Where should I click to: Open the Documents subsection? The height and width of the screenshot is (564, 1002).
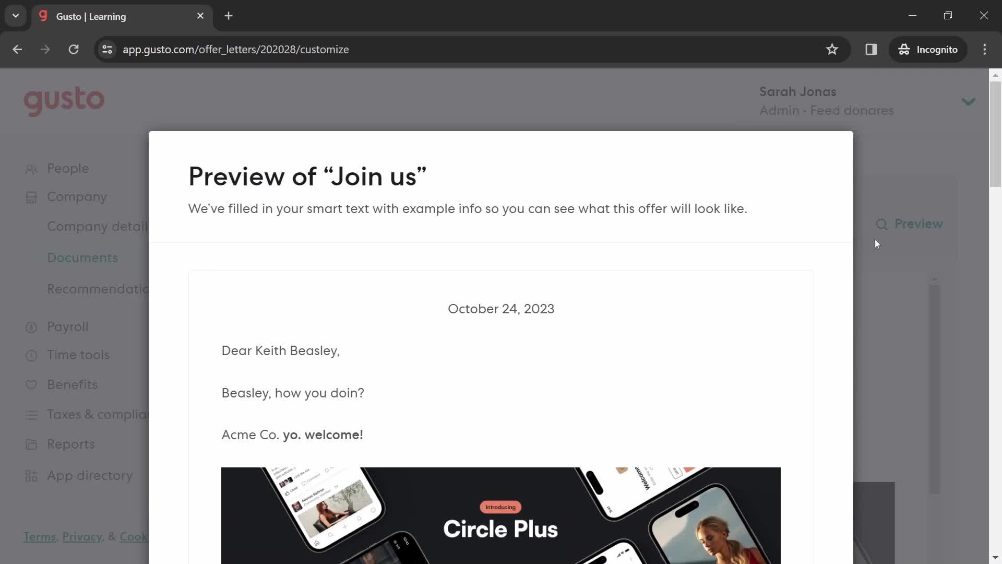click(82, 257)
